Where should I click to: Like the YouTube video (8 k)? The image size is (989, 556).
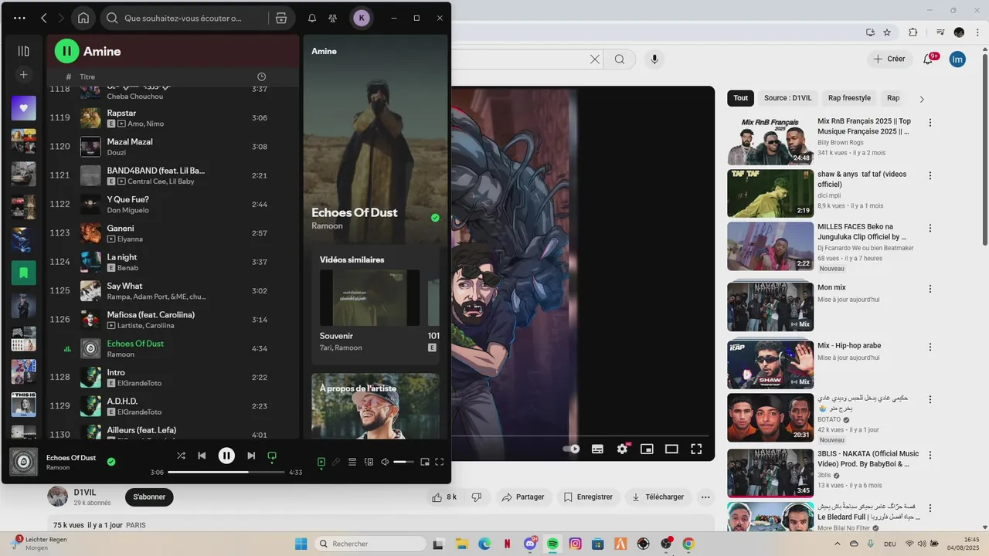pyautogui.click(x=444, y=497)
